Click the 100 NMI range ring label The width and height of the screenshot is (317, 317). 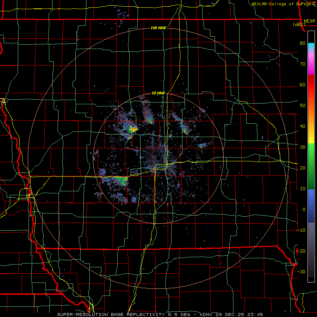[x=158, y=28]
